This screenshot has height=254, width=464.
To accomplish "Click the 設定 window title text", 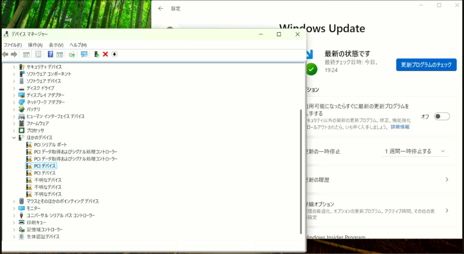I will [176, 8].
